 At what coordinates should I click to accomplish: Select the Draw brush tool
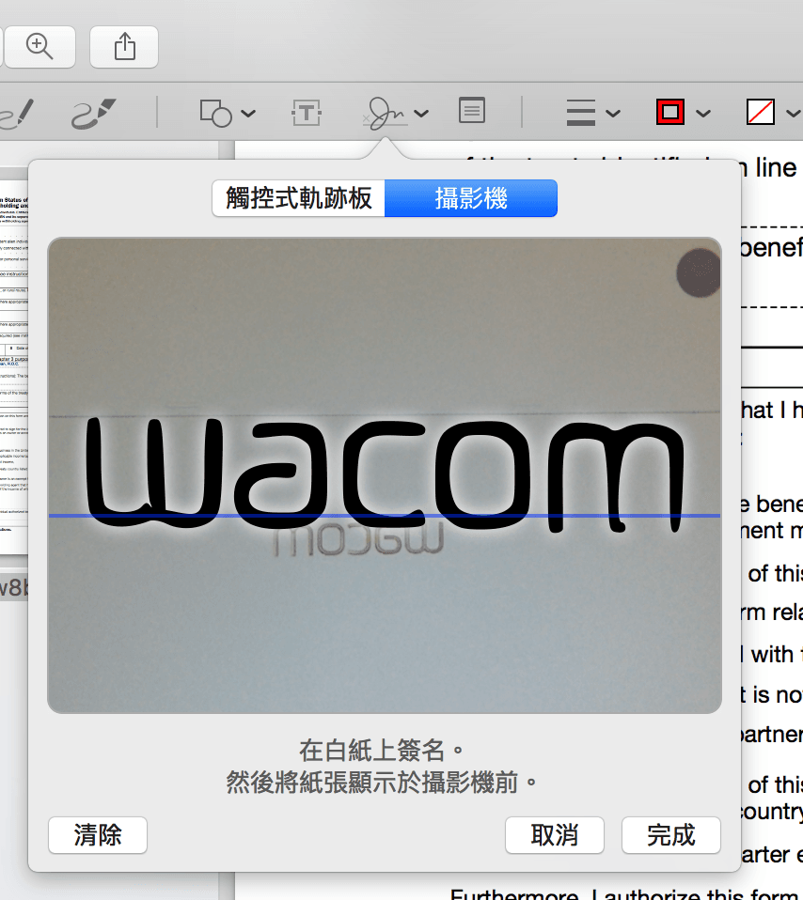coord(93,113)
